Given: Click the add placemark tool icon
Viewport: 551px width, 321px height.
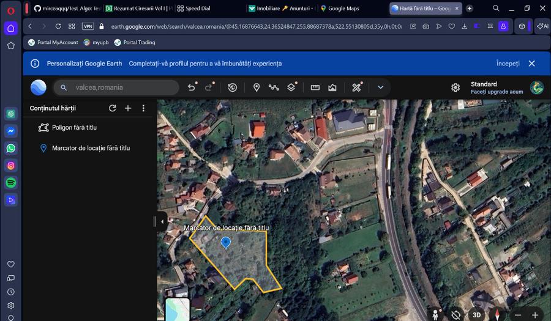Looking at the screenshot, I should pyautogui.click(x=257, y=87).
